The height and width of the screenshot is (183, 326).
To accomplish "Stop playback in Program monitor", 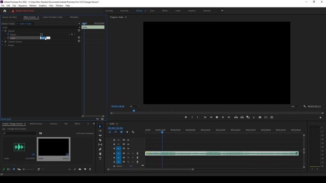I will point(217,117).
